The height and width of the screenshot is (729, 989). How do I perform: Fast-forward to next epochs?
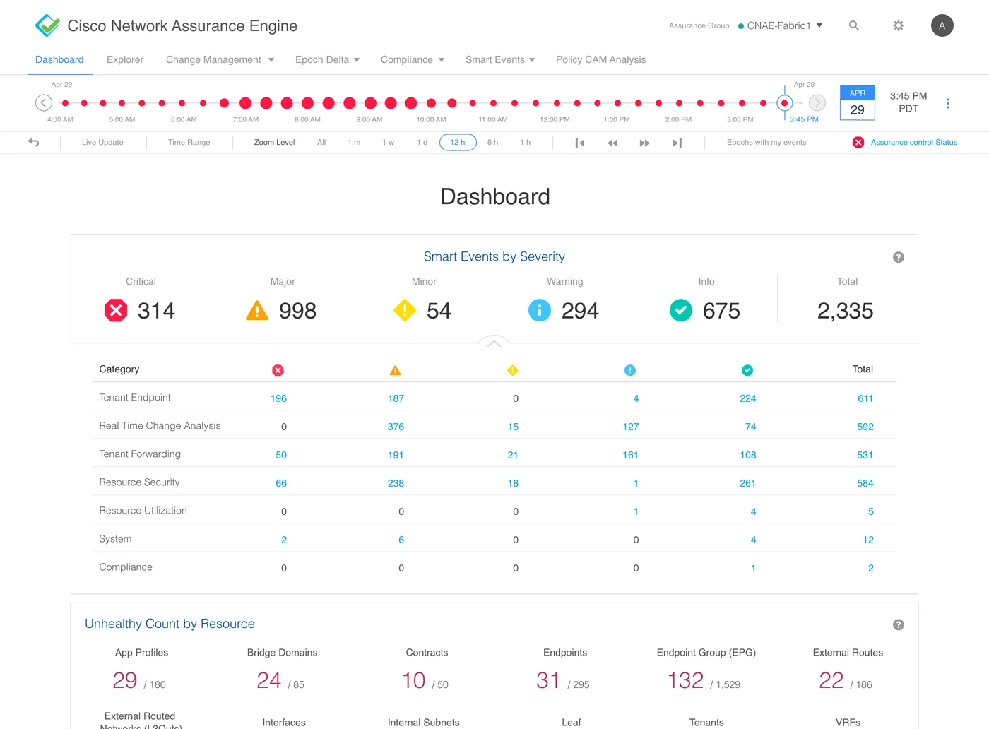point(644,143)
